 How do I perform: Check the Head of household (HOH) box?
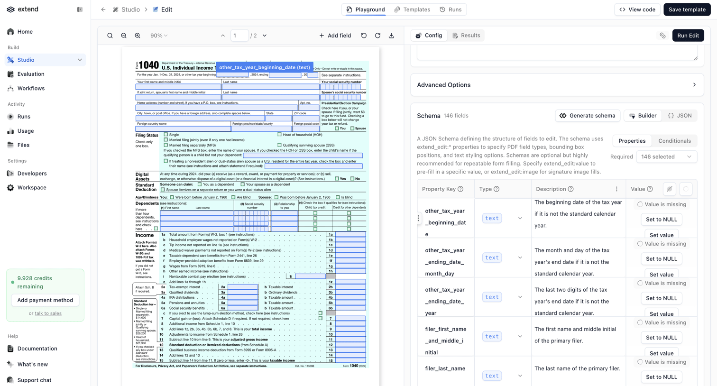pyautogui.click(x=279, y=135)
